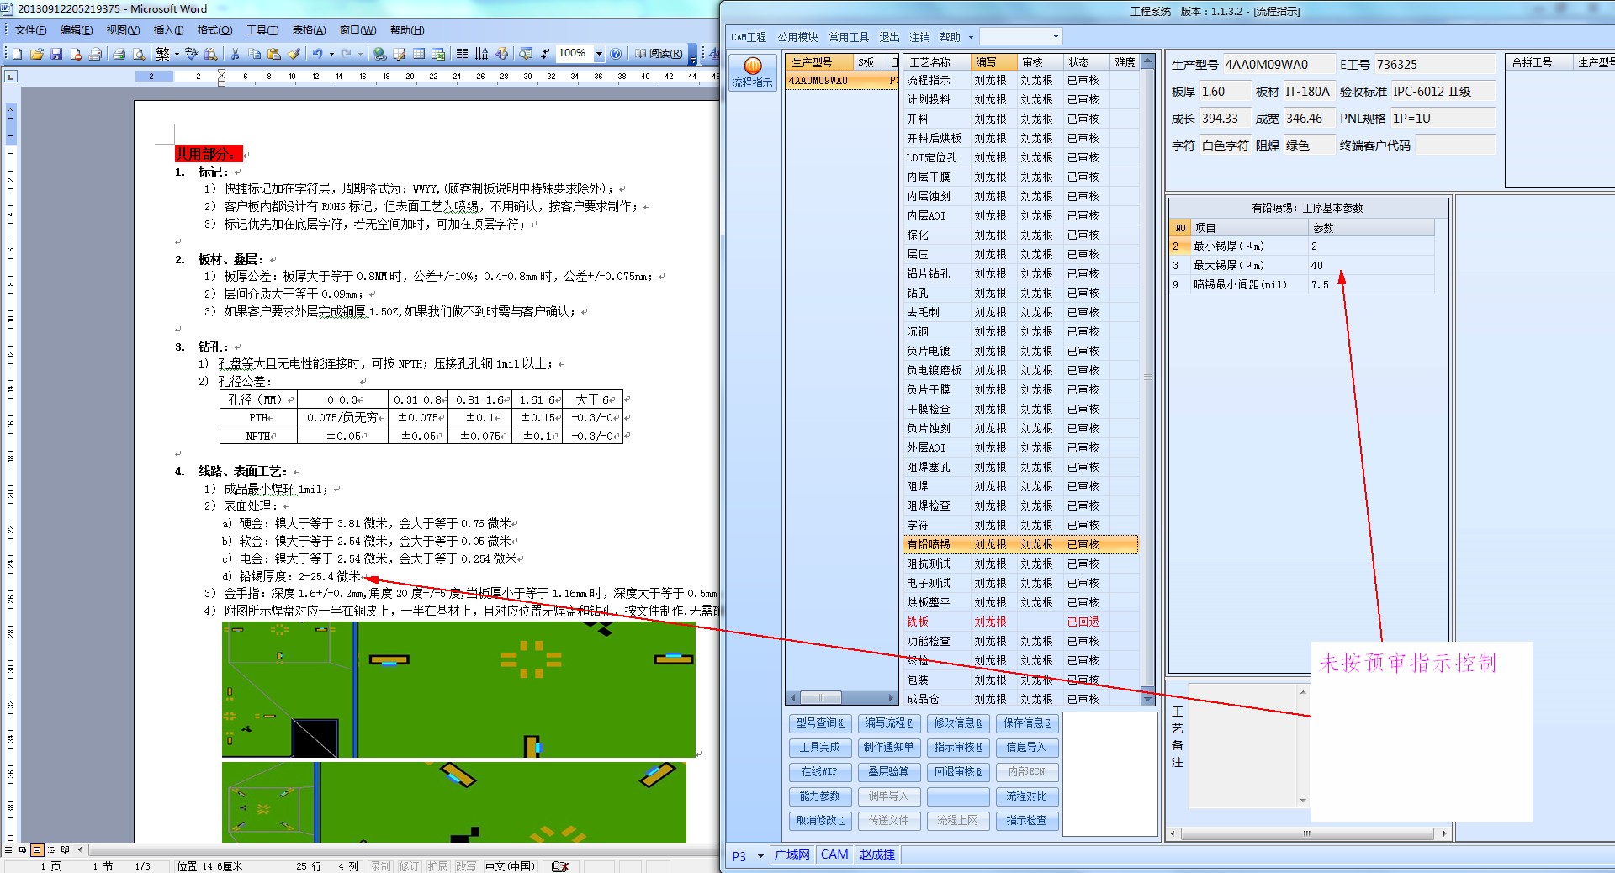Open the CAM工程 menu

pyautogui.click(x=749, y=37)
